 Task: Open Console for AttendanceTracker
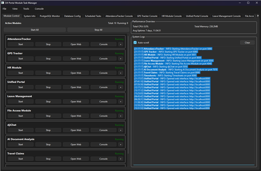(x=103, y=44)
